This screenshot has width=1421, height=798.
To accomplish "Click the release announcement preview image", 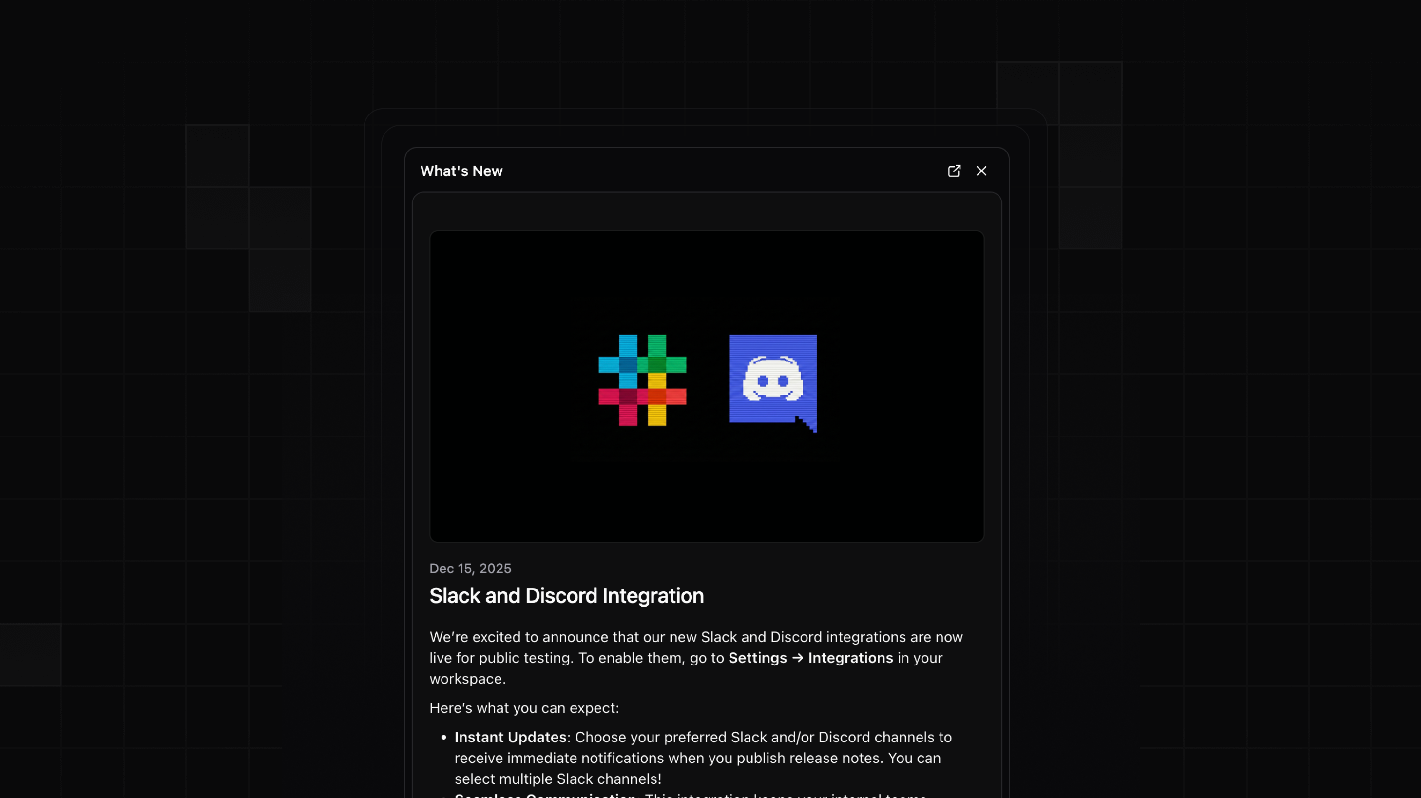I will (x=707, y=385).
